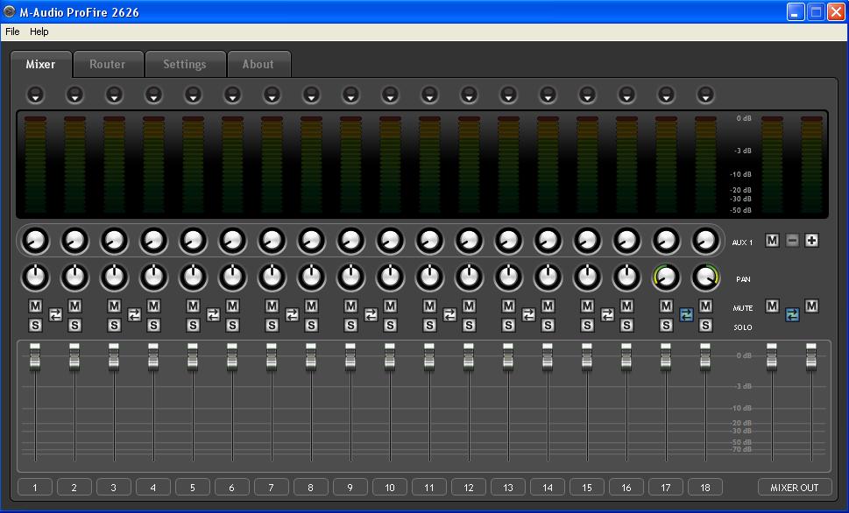Click the AUX 1 send knob on channel 1
The image size is (849, 513).
tap(35, 240)
